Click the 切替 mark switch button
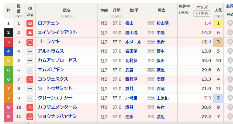The height and width of the screenshot is (124, 233). pyautogui.click(x=30, y=15)
